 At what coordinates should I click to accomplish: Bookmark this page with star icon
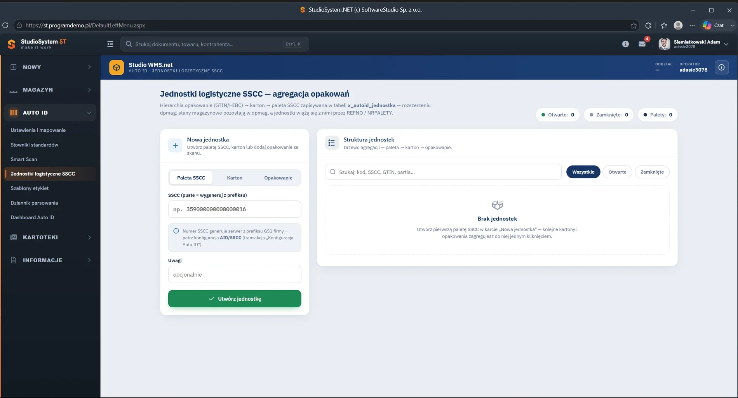pos(634,25)
